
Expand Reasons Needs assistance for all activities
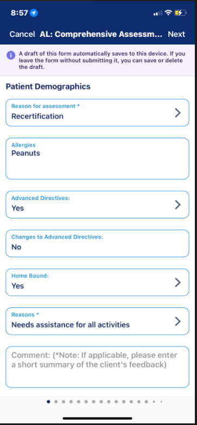[x=97, y=321]
